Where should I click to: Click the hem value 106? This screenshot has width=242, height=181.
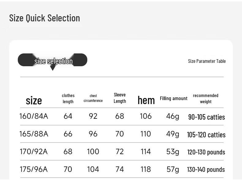146,116
